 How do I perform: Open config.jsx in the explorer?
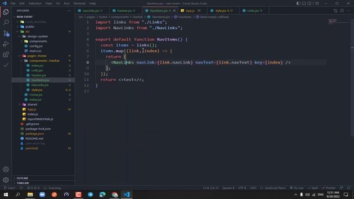tap(36, 46)
